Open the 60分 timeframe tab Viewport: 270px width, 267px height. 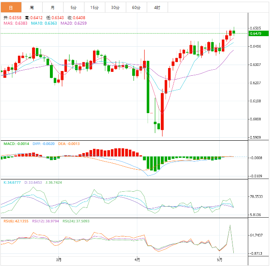click(136, 8)
